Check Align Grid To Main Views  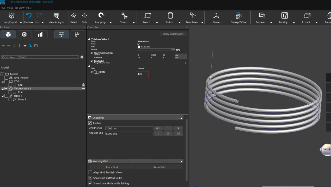(x=90, y=172)
